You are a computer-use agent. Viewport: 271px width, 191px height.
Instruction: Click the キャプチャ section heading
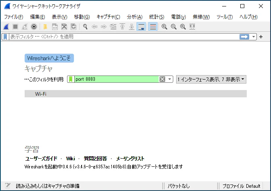coord(38,69)
